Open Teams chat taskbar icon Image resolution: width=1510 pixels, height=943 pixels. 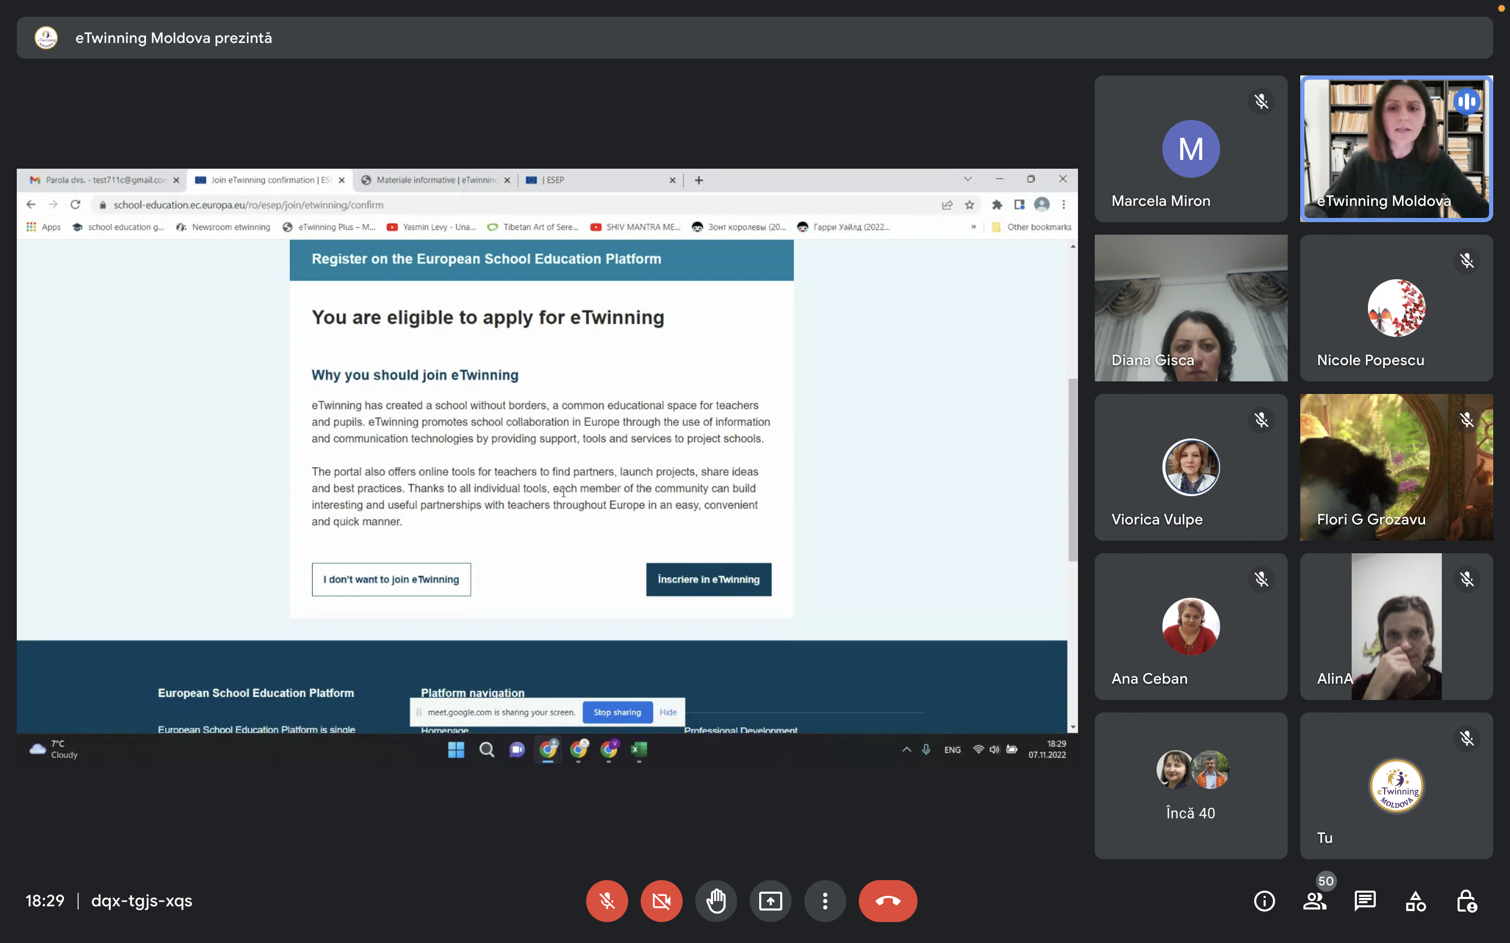click(x=516, y=749)
